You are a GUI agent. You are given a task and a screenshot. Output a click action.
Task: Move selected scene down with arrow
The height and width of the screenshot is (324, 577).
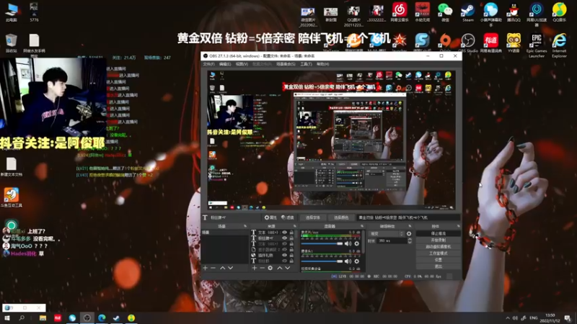(230, 268)
